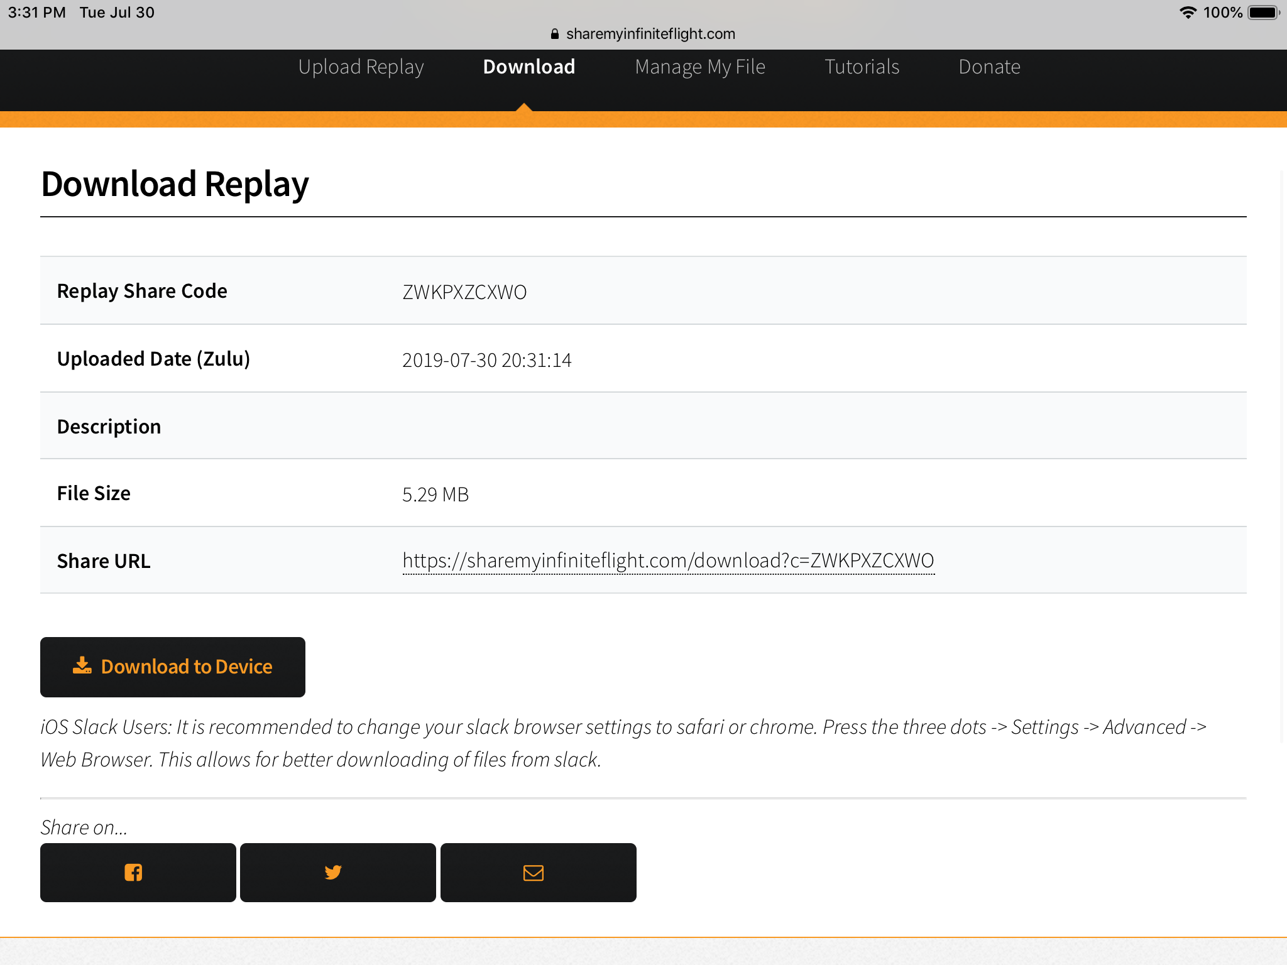Viewport: 1287px width, 965px height.
Task: Open the Donate page
Action: [x=989, y=67]
